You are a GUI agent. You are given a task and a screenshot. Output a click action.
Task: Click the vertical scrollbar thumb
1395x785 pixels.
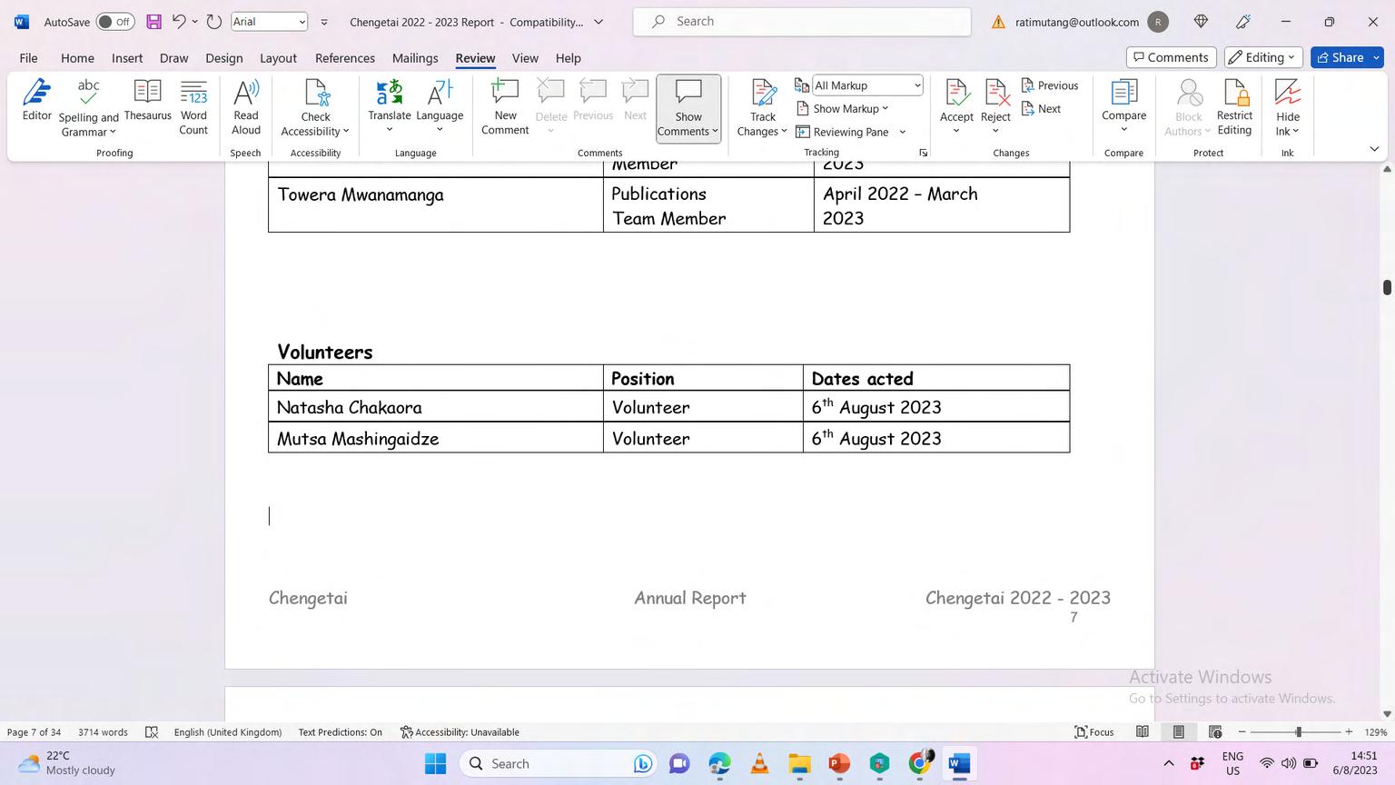[1387, 287]
